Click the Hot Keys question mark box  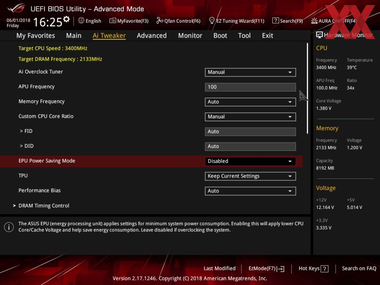(x=324, y=269)
